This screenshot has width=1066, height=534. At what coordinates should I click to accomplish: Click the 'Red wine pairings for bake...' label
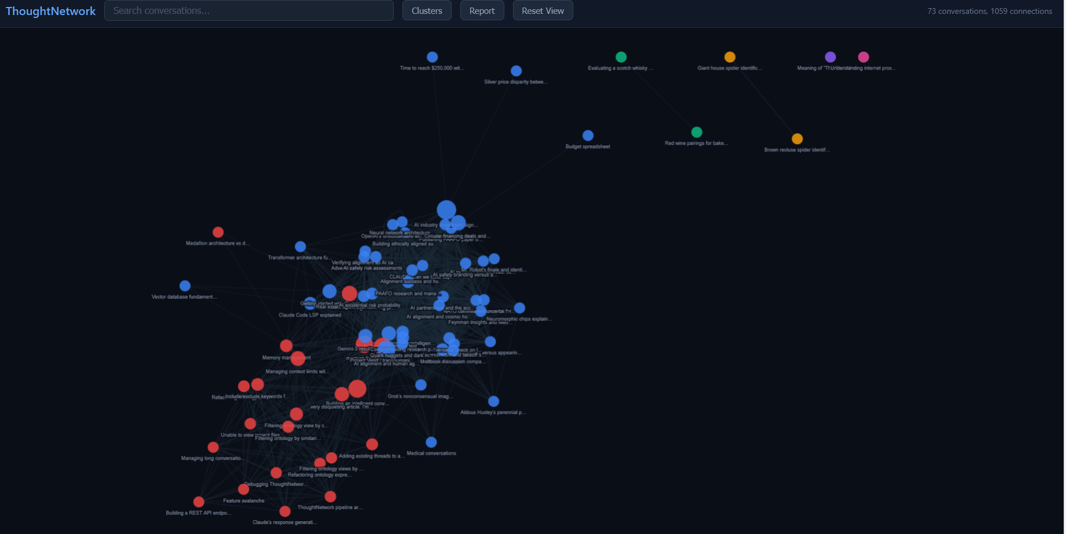(697, 143)
